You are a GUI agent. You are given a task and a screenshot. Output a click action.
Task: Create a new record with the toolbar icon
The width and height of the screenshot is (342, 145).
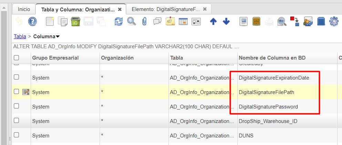pos(50,22)
